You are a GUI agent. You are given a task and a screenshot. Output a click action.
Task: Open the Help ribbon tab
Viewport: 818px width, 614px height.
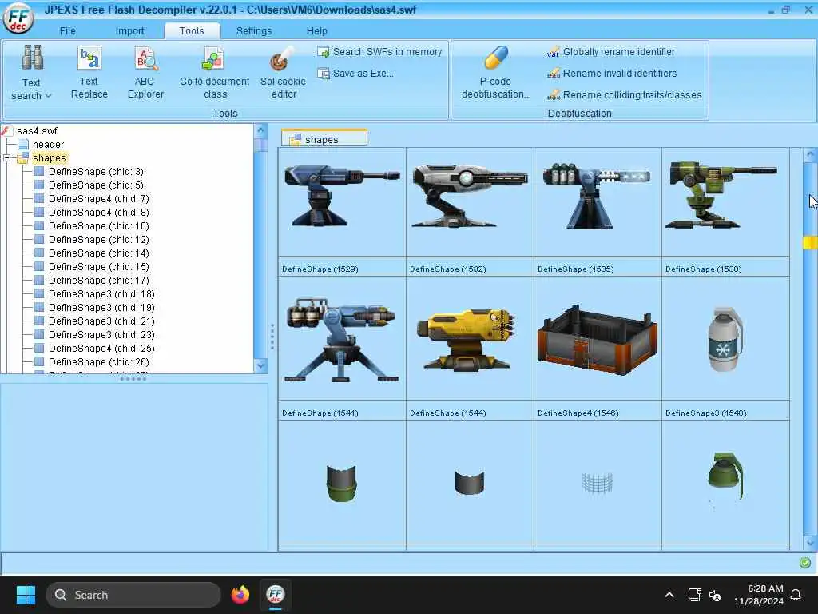point(316,31)
